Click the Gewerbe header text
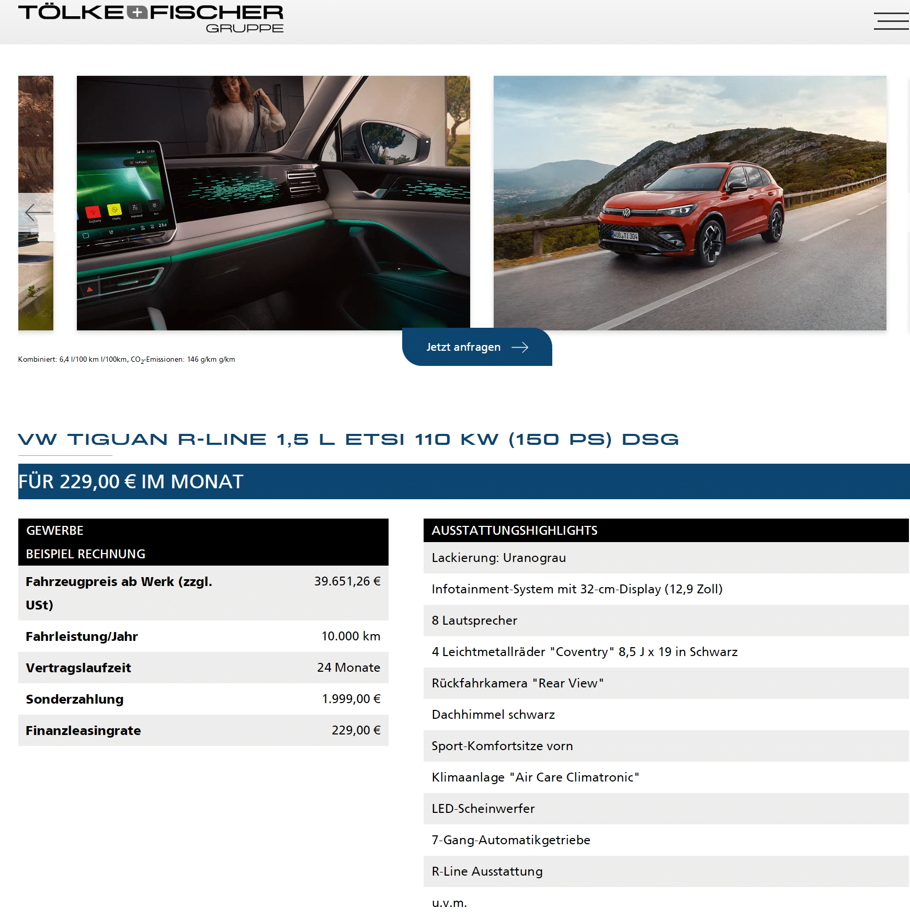Viewport: 910px width, 919px height. [x=55, y=531]
